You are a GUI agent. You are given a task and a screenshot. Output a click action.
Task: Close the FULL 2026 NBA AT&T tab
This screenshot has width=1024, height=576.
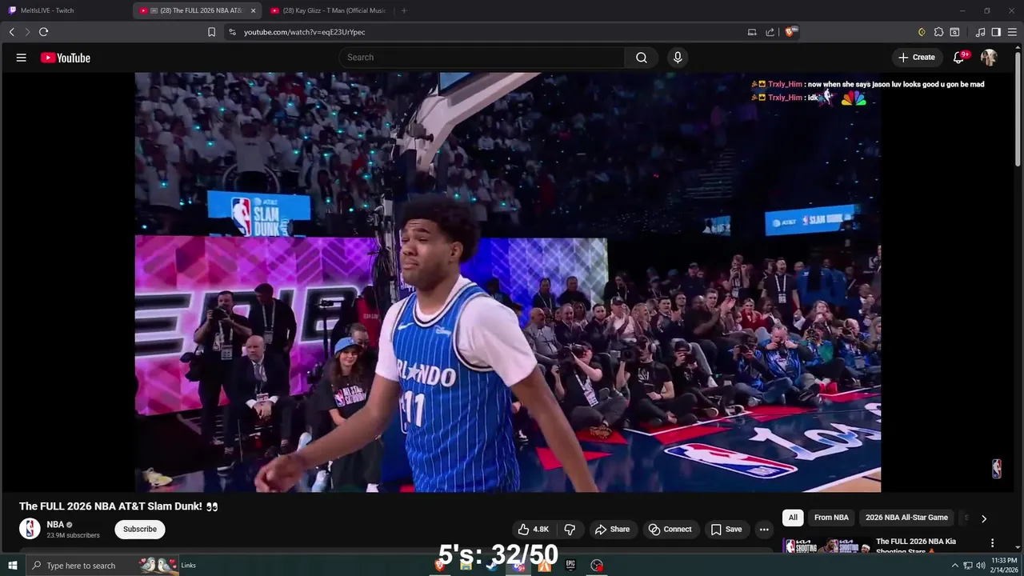coord(253,10)
